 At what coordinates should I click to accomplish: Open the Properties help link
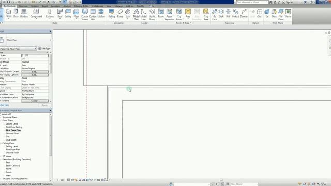tap(5, 105)
